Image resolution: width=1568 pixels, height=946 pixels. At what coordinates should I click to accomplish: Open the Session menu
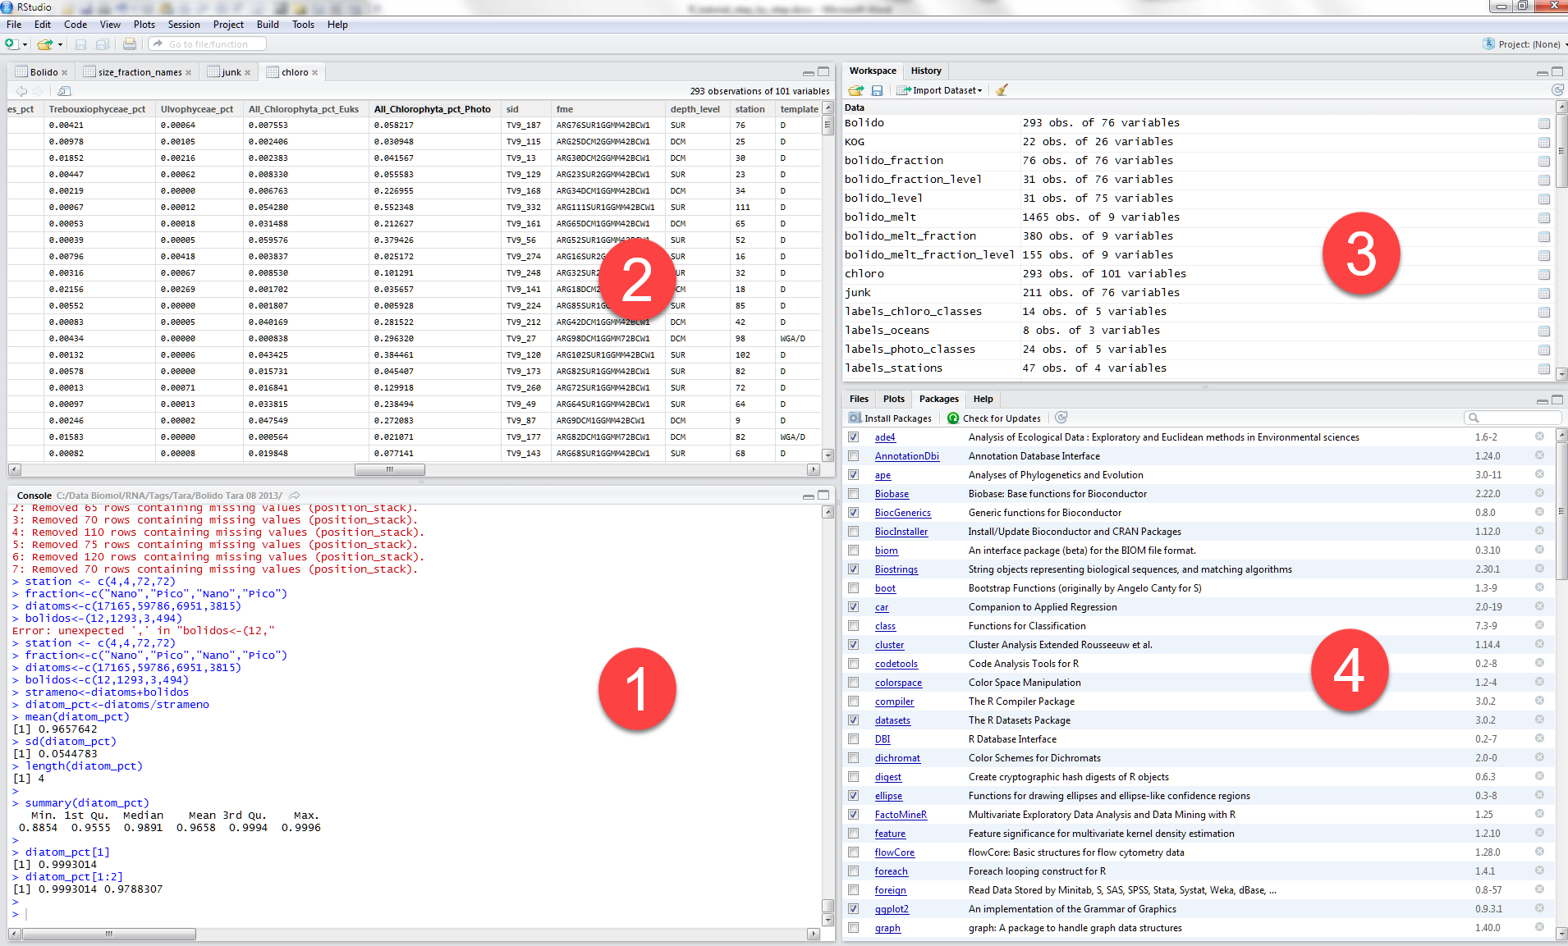[x=183, y=25]
